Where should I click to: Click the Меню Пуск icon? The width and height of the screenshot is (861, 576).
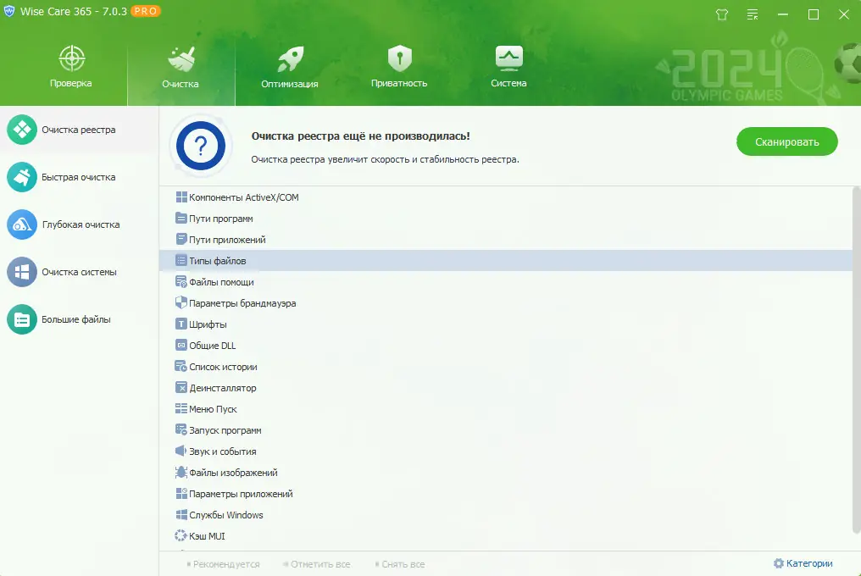click(x=181, y=408)
